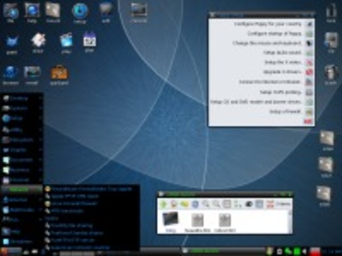Click Setup CD and DVD drives entry
The image size is (342, 256).
coord(256,102)
